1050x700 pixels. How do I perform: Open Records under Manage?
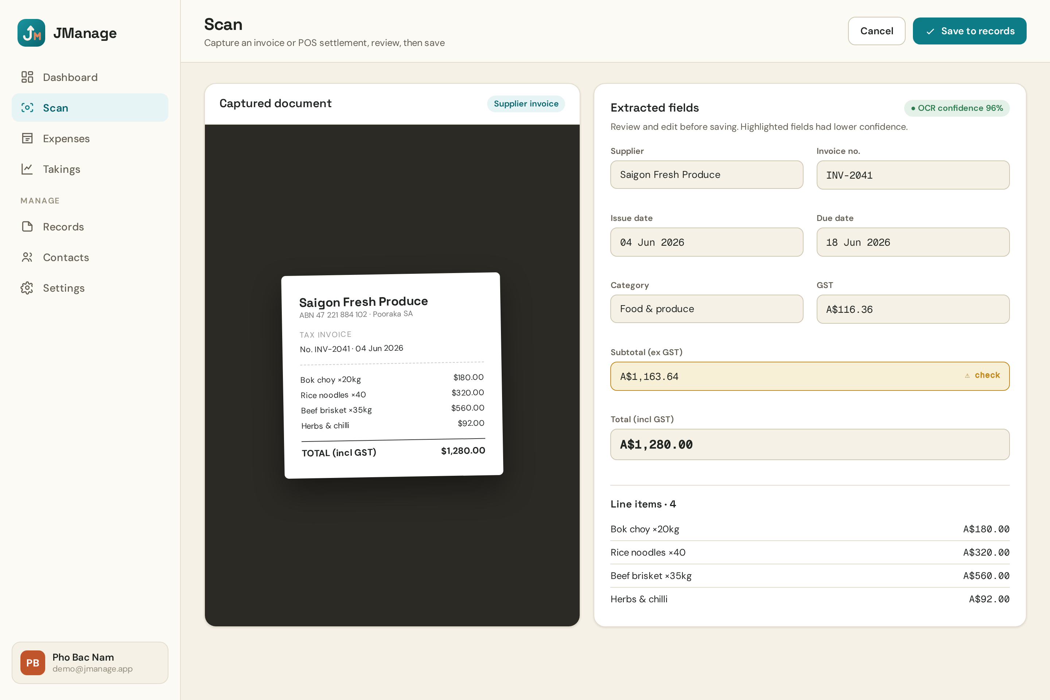pyautogui.click(x=90, y=226)
